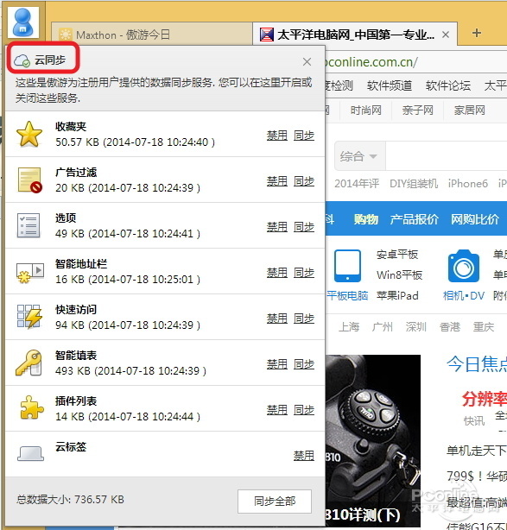Click the camera DV icon on webpage
This screenshot has height=530, width=507.
click(463, 266)
